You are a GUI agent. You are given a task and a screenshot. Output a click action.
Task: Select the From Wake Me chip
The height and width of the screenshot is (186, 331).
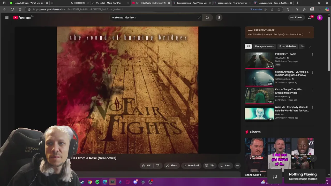[x=287, y=47]
